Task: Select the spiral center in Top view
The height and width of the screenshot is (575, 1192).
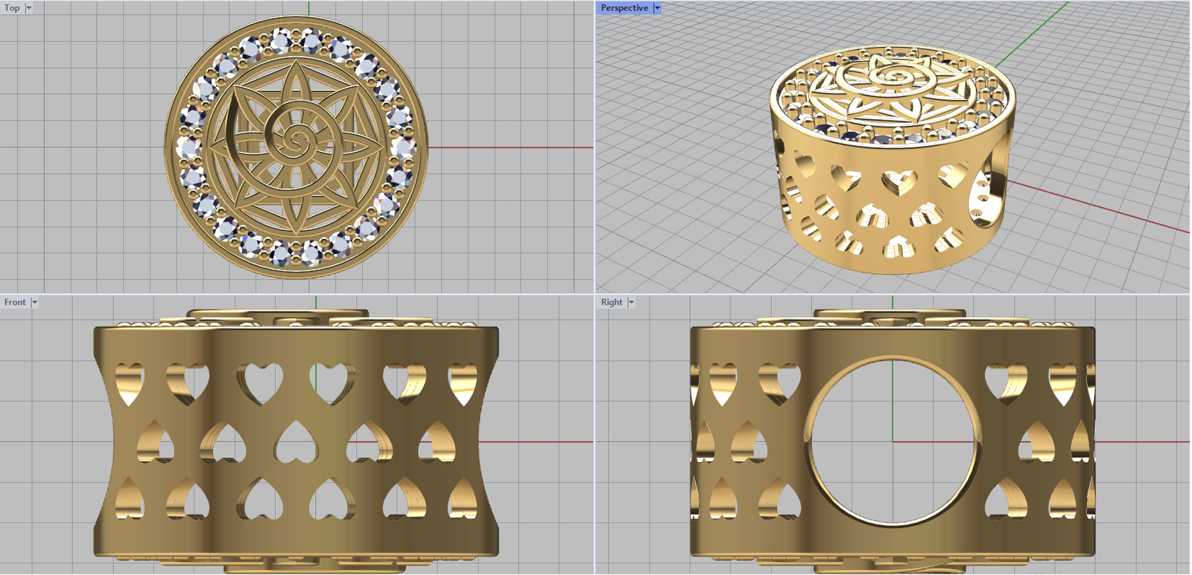Action: (297, 139)
